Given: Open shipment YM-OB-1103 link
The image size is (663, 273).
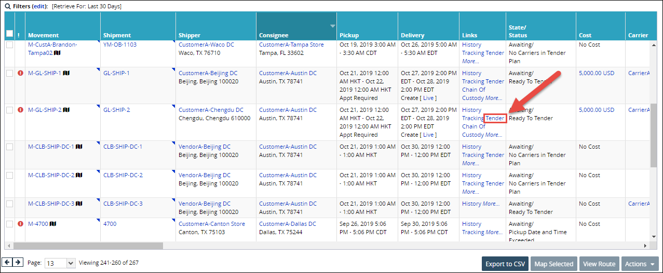Looking at the screenshot, I should coord(120,45).
